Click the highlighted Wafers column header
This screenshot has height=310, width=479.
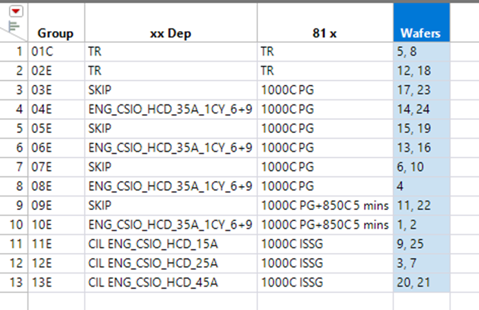tap(421, 33)
